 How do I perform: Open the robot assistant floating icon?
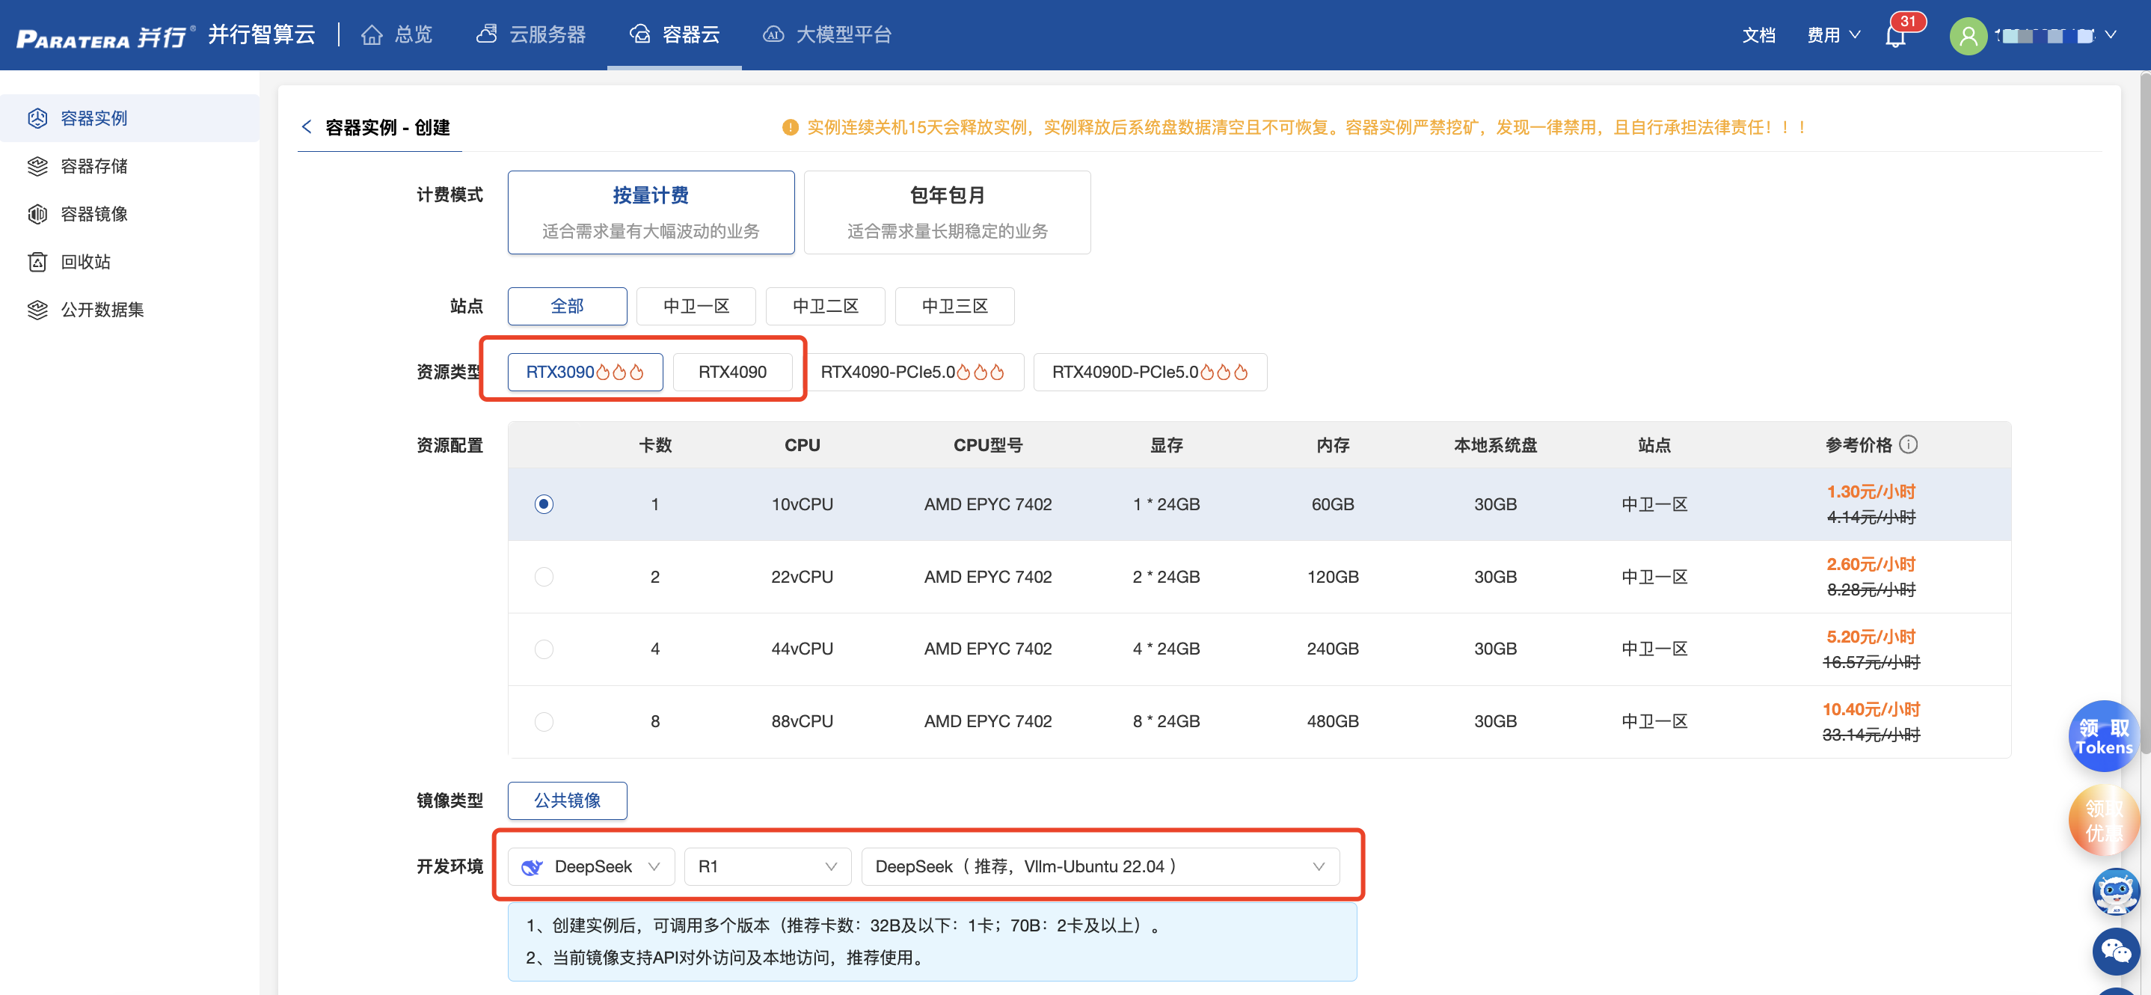[x=2115, y=892]
